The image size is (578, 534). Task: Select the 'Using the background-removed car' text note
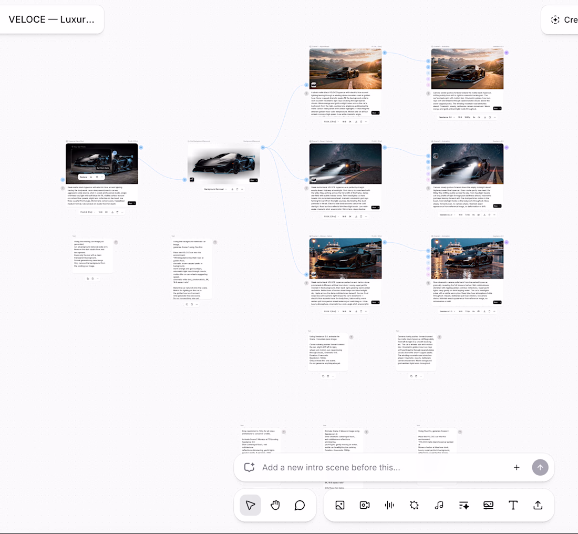[192, 269]
